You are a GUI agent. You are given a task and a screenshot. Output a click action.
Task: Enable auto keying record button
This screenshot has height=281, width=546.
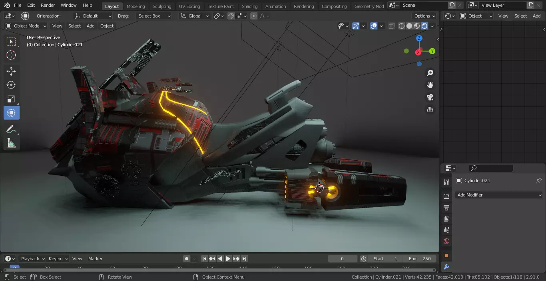coord(186,259)
